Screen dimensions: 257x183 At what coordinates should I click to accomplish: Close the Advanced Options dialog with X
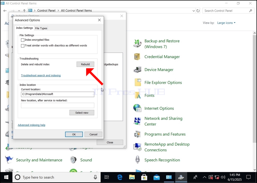[99, 20]
